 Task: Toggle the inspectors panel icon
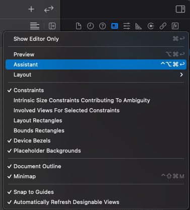[180, 9]
